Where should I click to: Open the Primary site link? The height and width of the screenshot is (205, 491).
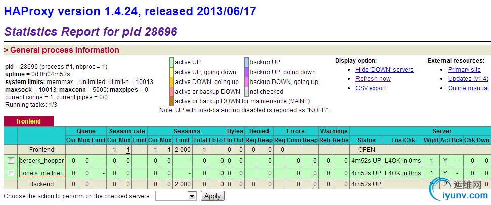(464, 69)
